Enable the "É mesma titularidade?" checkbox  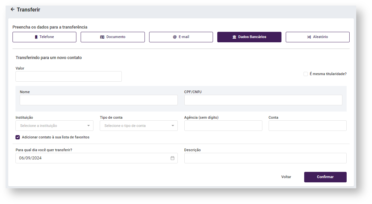click(306, 74)
